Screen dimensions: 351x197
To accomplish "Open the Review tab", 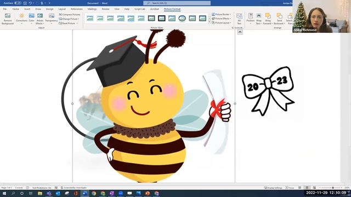I will tap(105, 9).
